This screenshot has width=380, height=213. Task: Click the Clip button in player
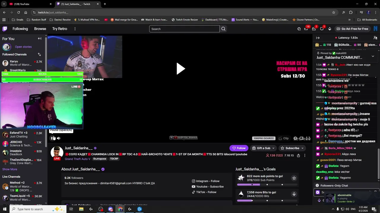pos(284,138)
